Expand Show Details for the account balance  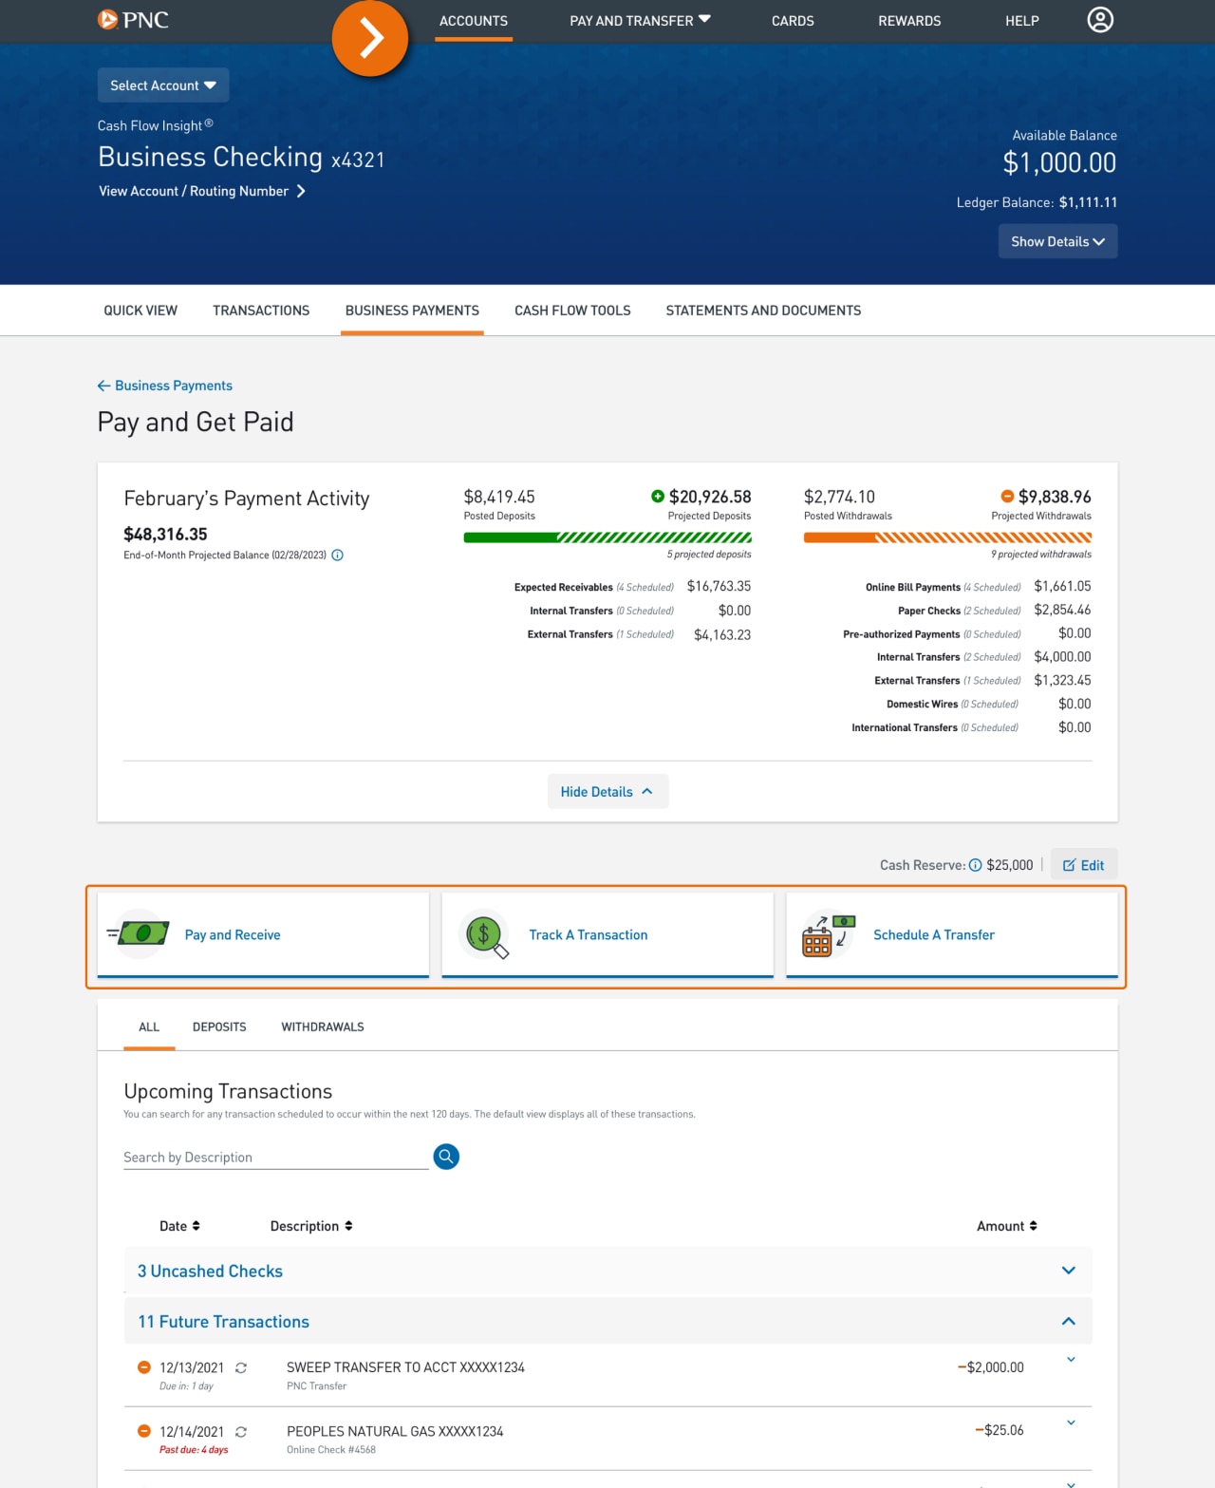[x=1057, y=241]
